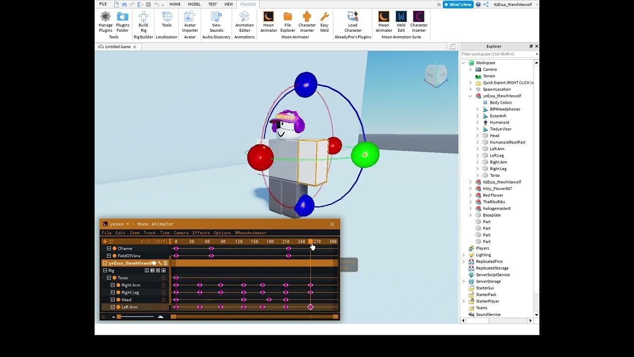Open the Animation Editor plugin
The image size is (634, 357).
(x=244, y=22)
